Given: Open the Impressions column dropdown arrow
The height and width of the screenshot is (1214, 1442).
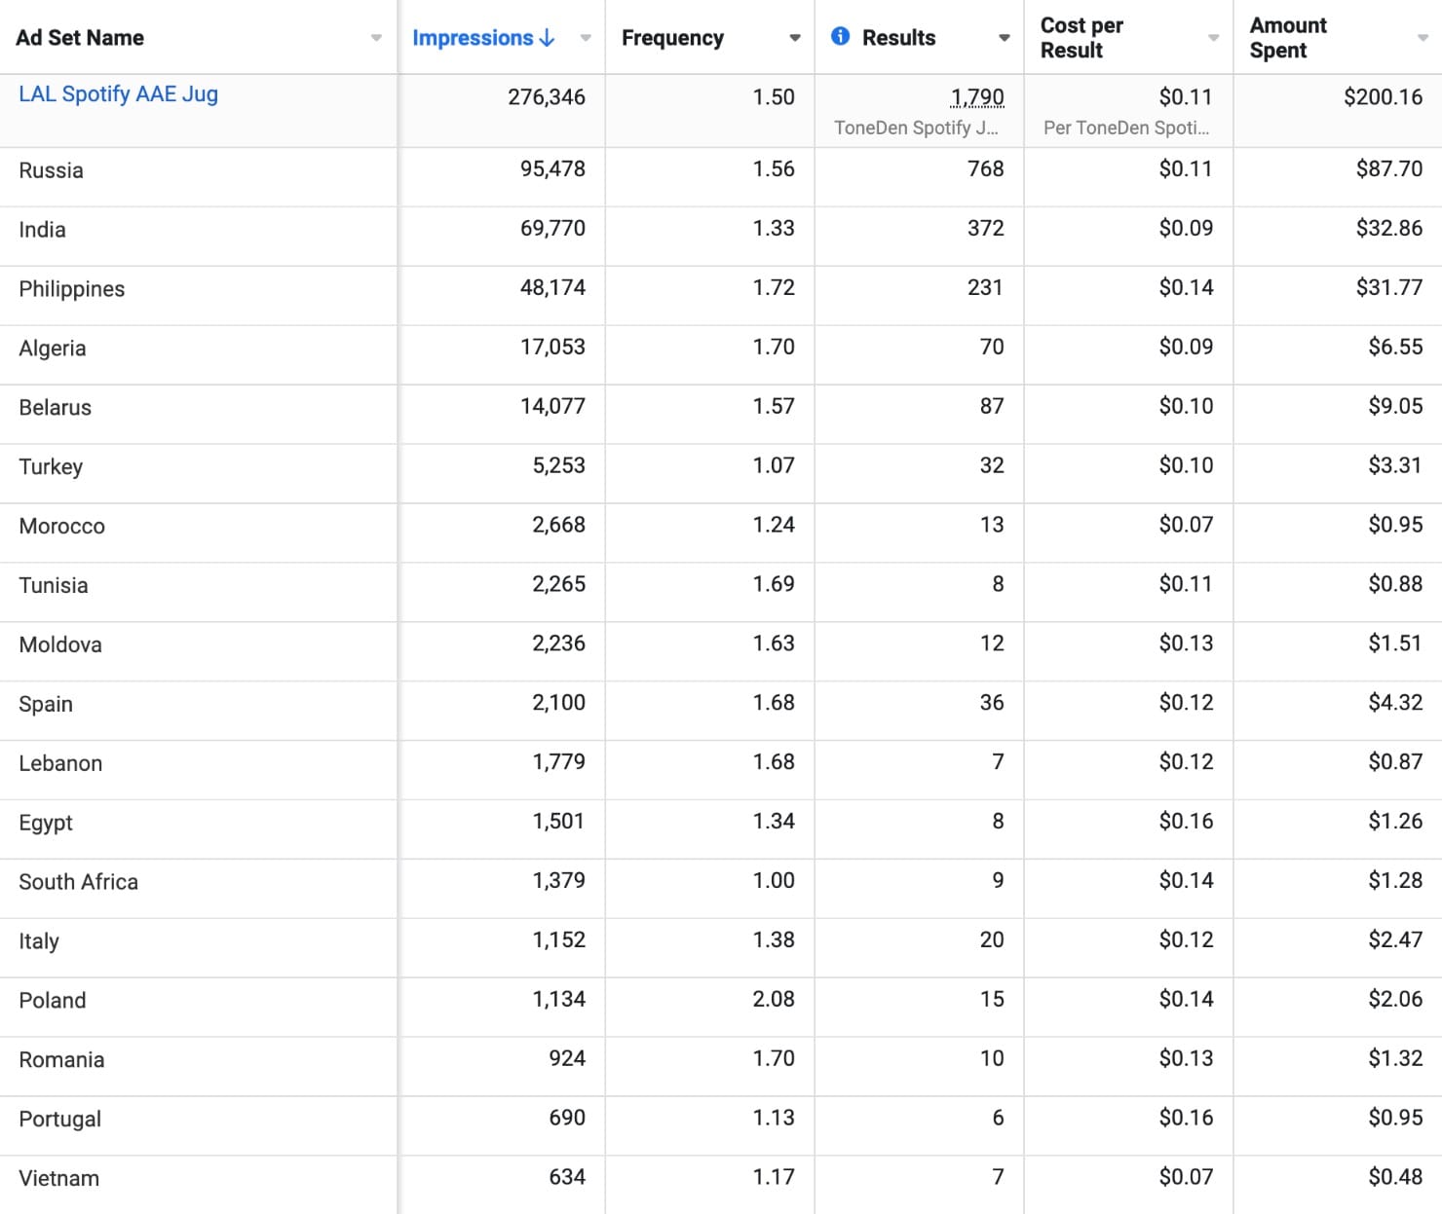Looking at the screenshot, I should click(586, 38).
